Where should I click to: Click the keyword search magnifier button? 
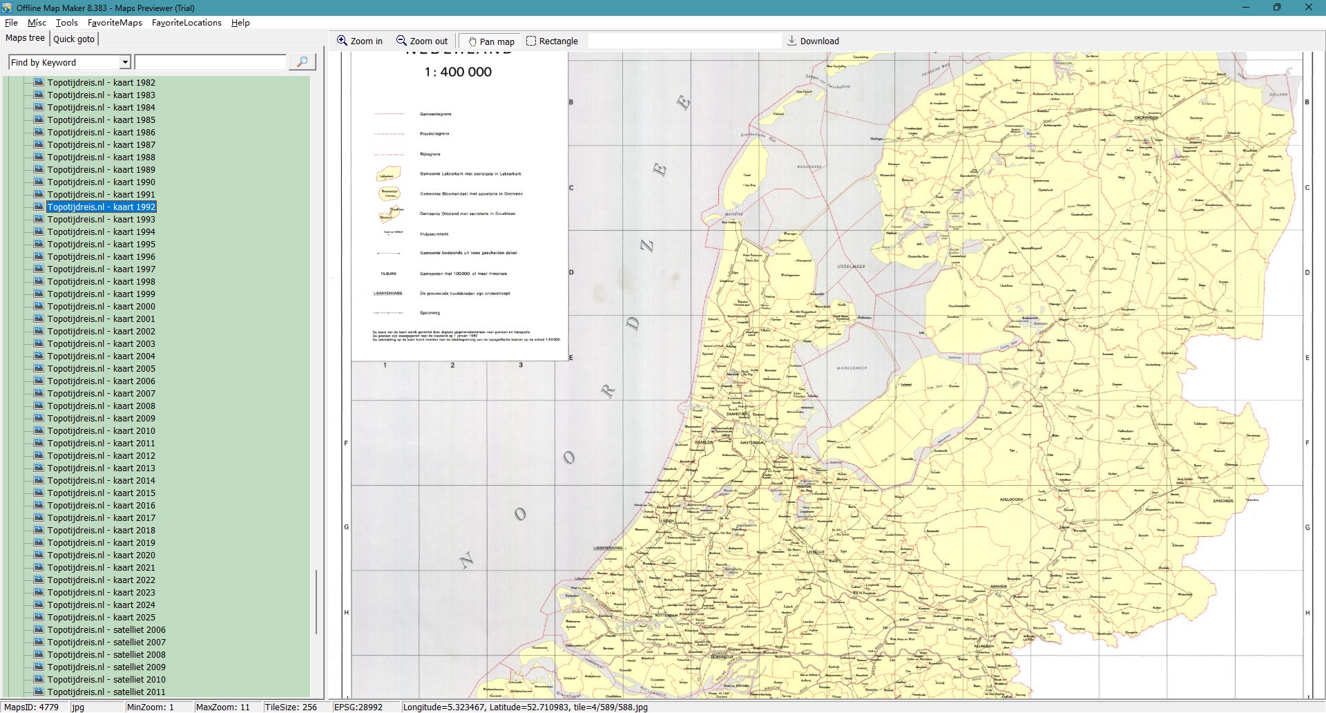[x=302, y=62]
